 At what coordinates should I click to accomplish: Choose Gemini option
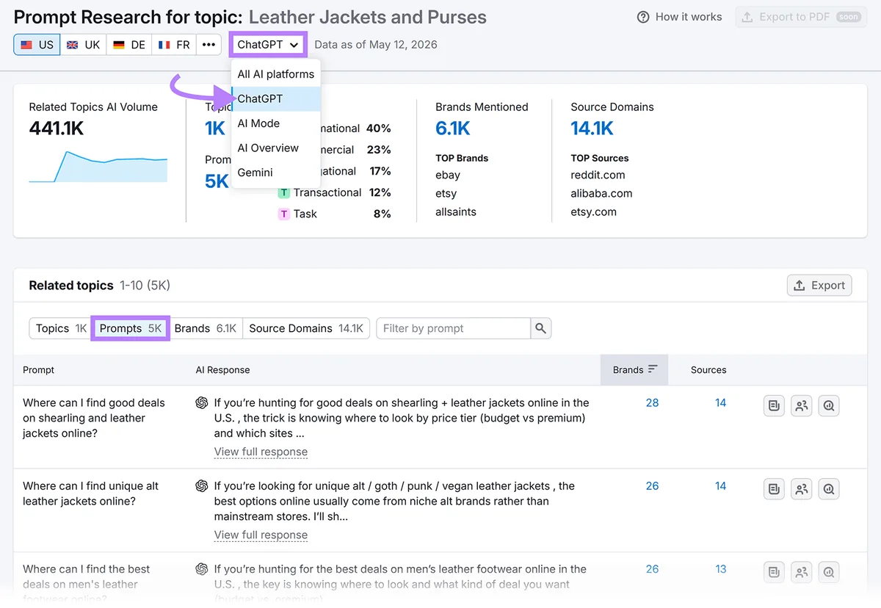(x=275, y=173)
